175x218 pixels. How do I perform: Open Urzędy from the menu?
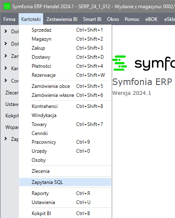pos(65,151)
